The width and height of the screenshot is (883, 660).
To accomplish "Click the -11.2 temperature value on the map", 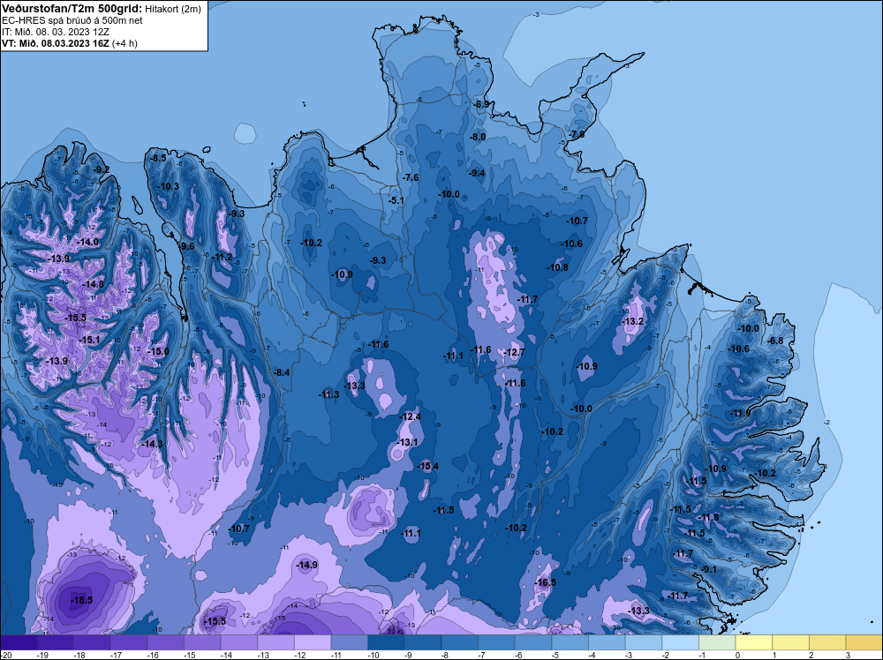I will (x=222, y=257).
